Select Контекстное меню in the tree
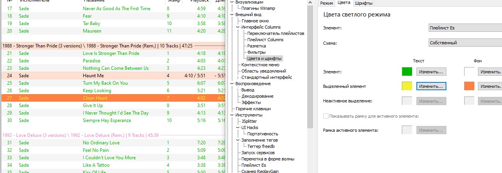This screenshot has width=502, height=173. click(260, 65)
